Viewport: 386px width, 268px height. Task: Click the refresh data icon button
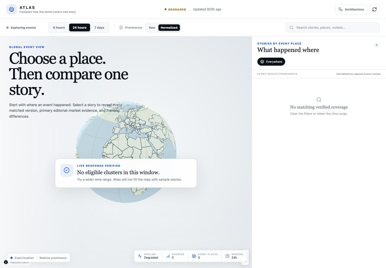[374, 9]
